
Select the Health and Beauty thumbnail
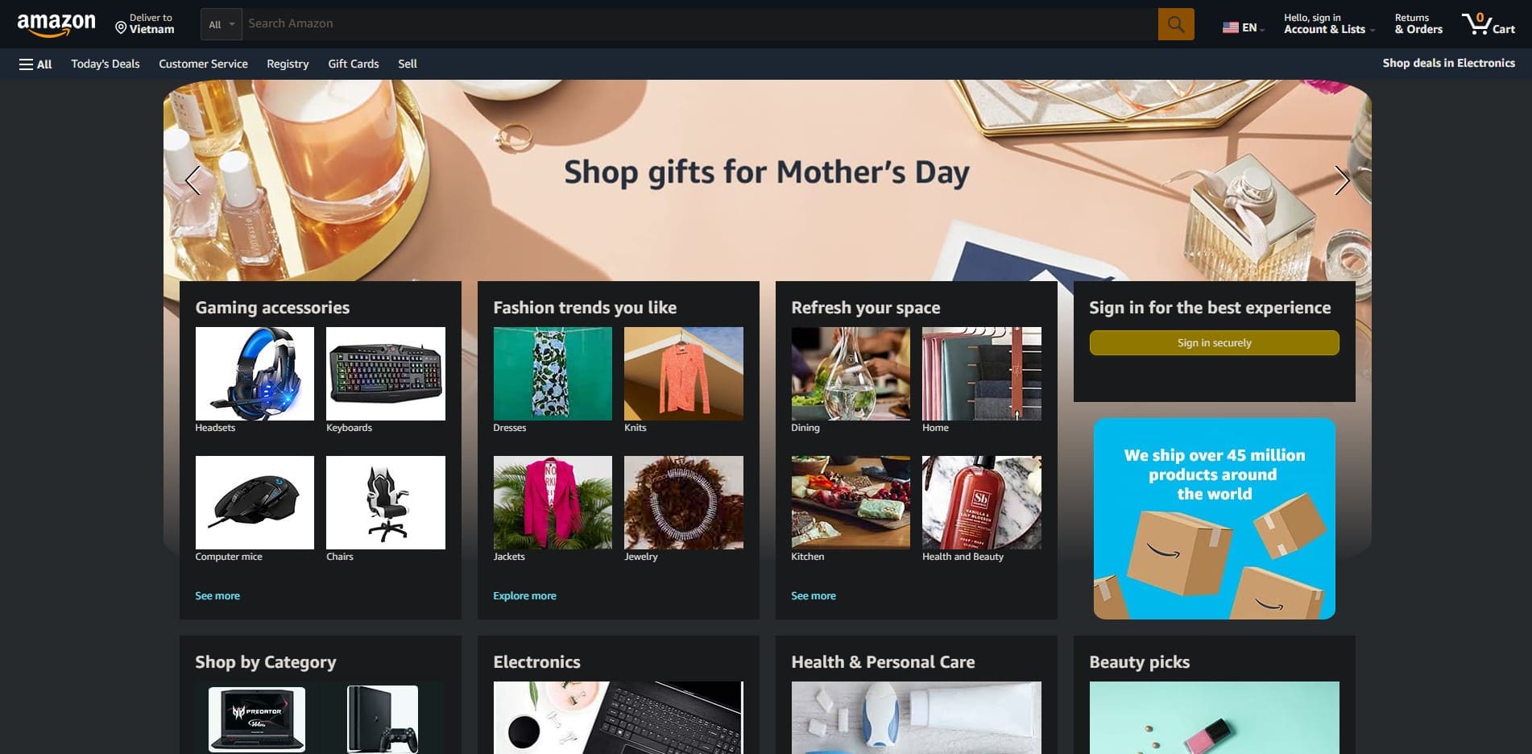pos(981,503)
